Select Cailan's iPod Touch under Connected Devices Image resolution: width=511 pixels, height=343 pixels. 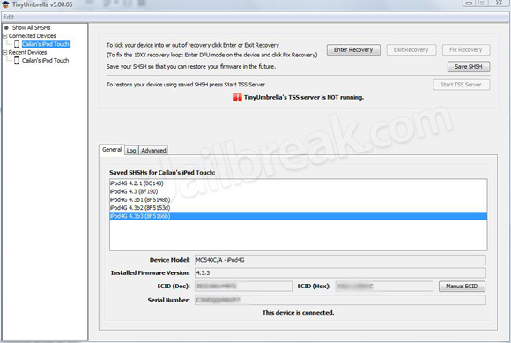[x=46, y=44]
